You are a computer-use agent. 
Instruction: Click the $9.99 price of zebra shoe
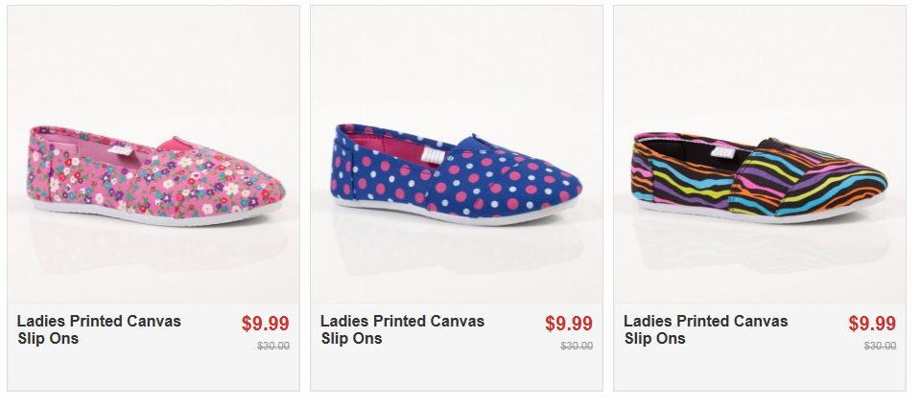pyautogui.click(x=871, y=324)
